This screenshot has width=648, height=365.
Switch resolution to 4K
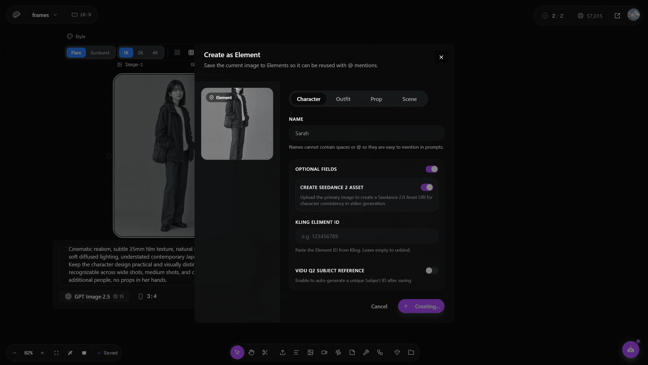155,53
